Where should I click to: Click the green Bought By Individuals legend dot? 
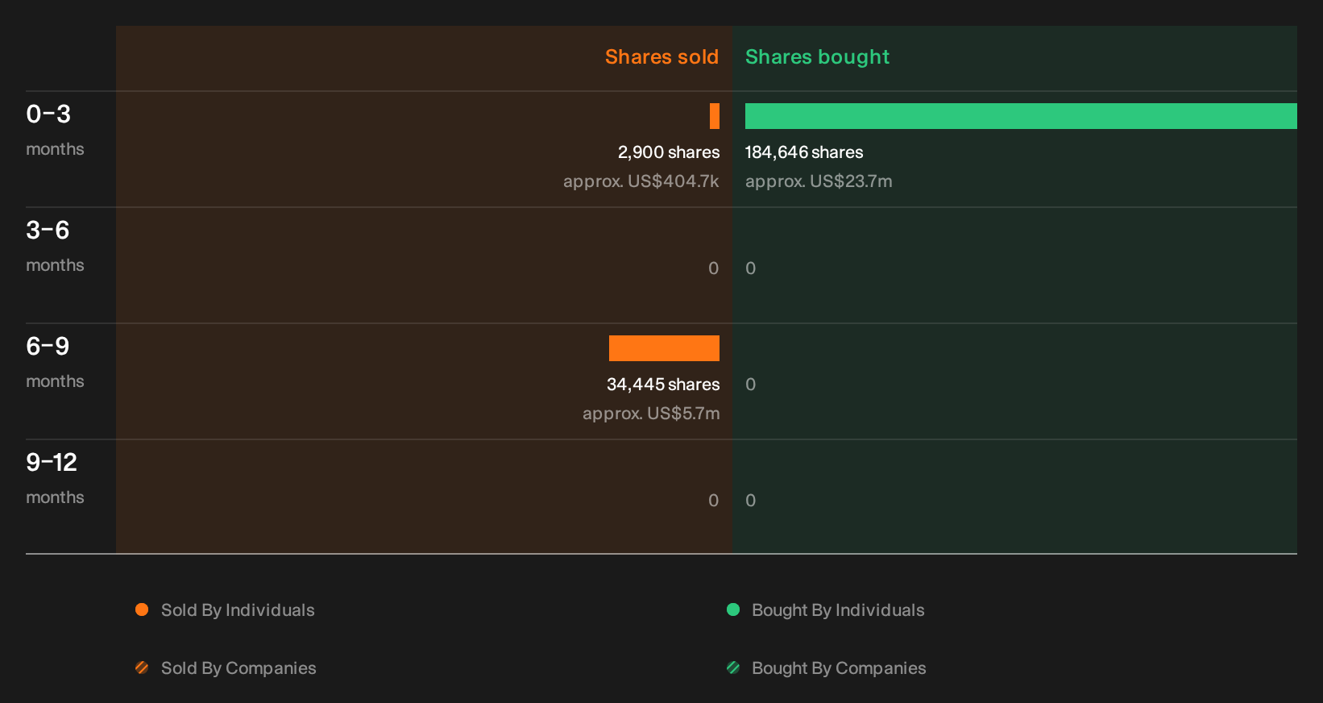coord(733,609)
